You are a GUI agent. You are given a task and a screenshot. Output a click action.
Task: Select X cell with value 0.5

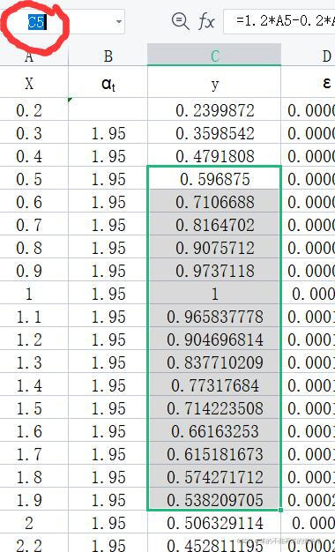pyautogui.click(x=34, y=179)
